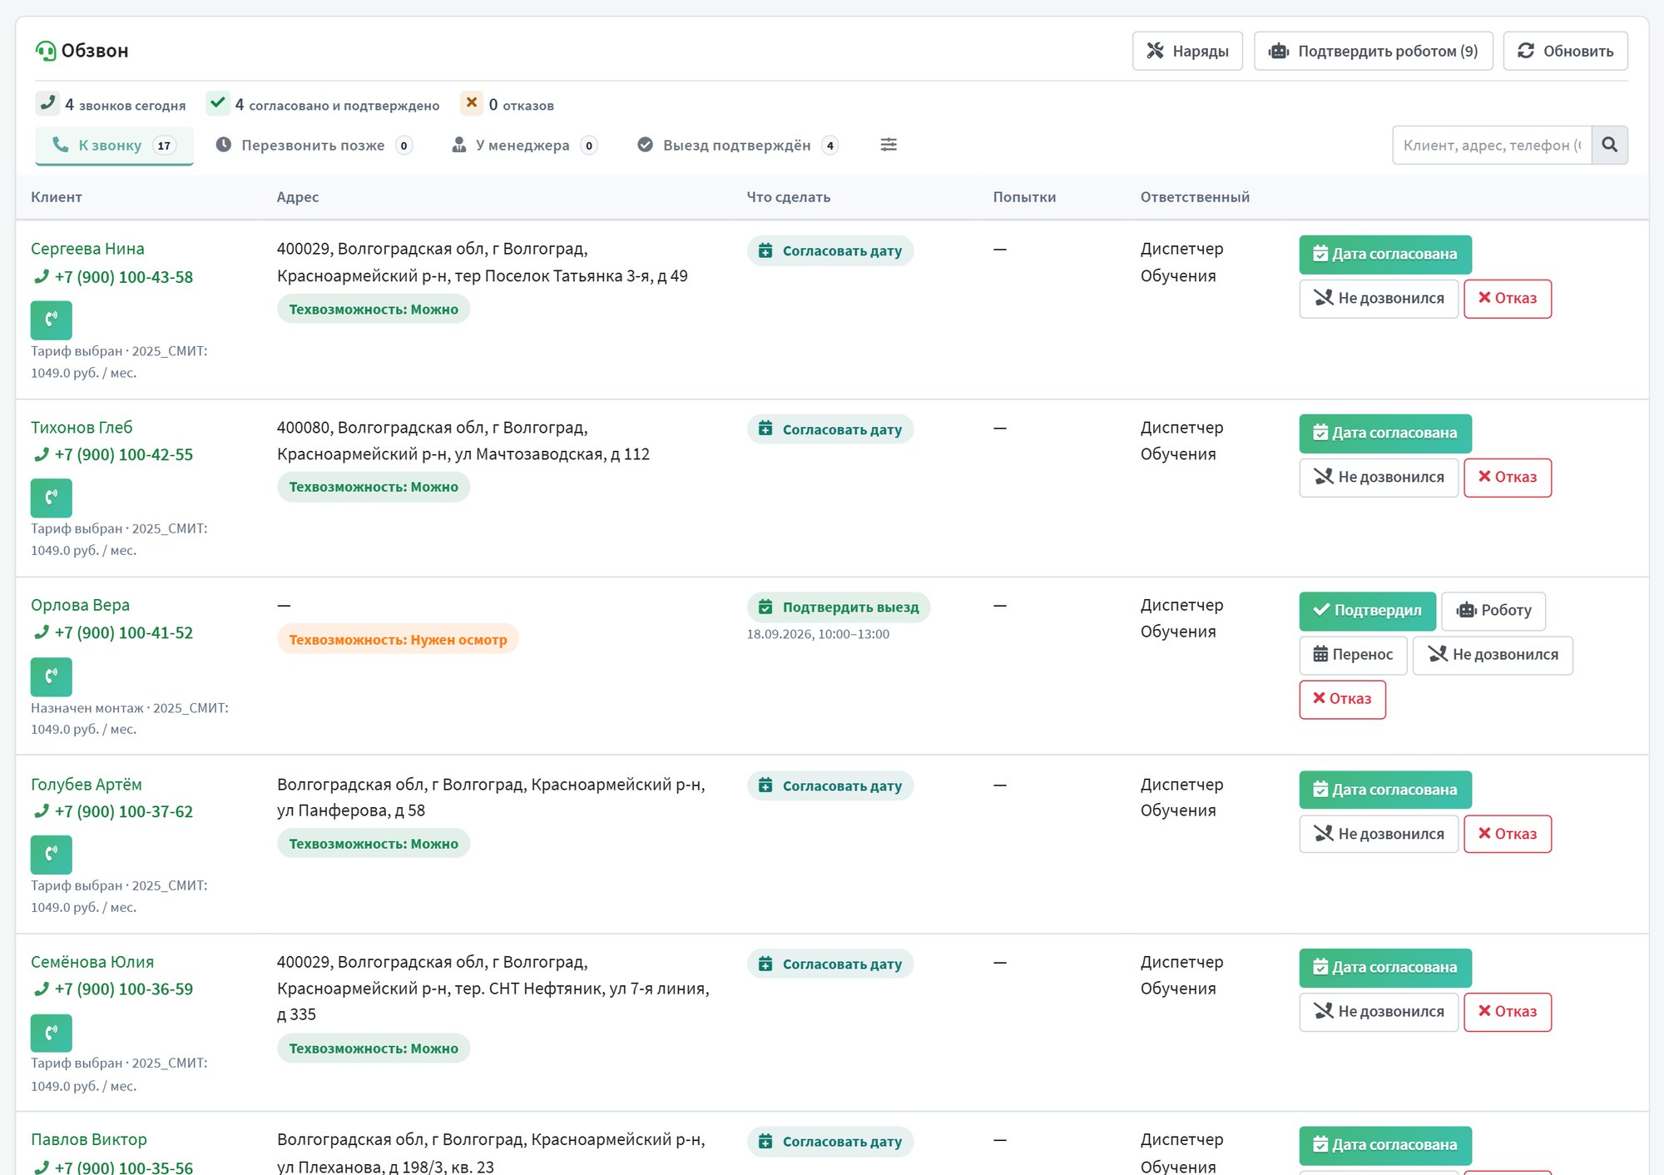
Task: Click the Попытки column header
Action: click(1024, 197)
